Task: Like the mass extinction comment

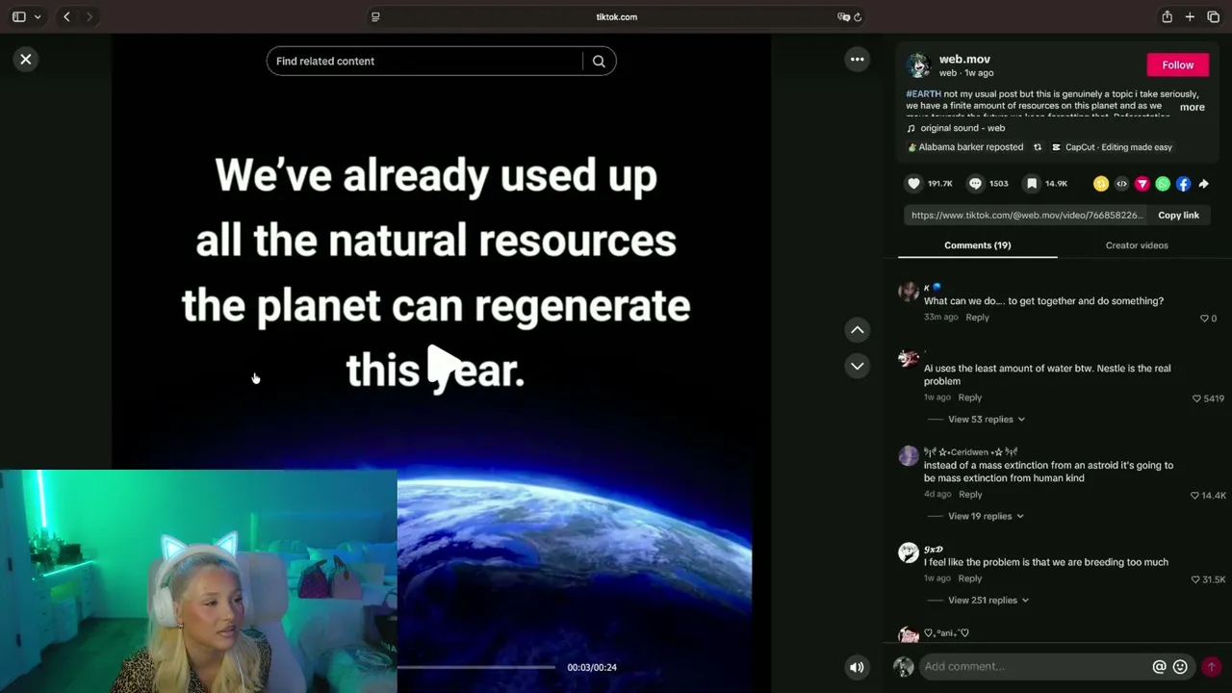Action: (1194, 496)
